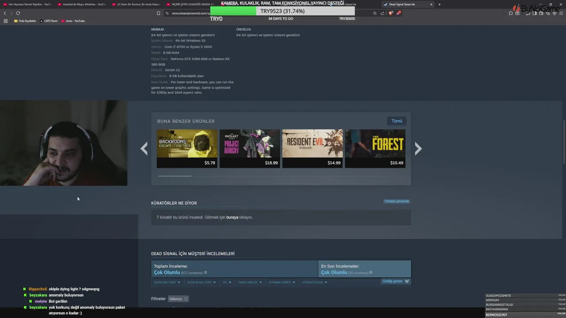Follow the buraya link for curators

(232, 217)
